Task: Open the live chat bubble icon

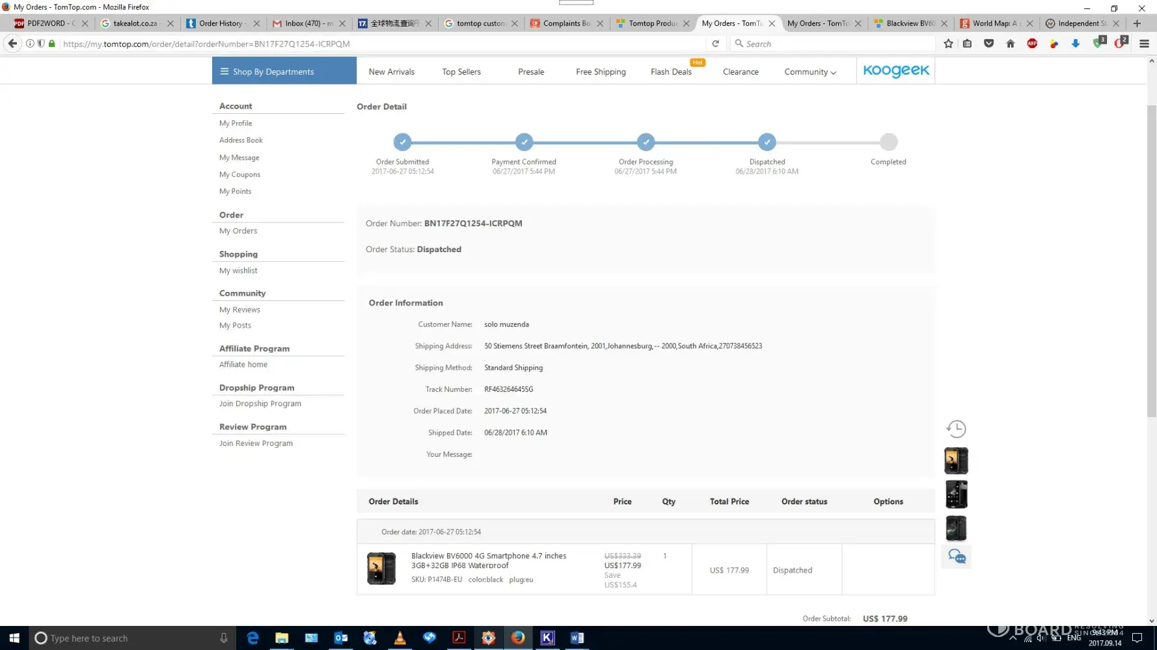Action: pyautogui.click(x=956, y=556)
